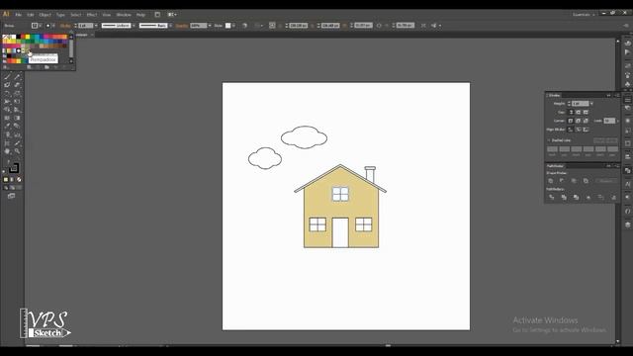Image resolution: width=633 pixels, height=356 pixels.
Task: Click the Opacity label in control bar
Action: [x=182, y=26]
